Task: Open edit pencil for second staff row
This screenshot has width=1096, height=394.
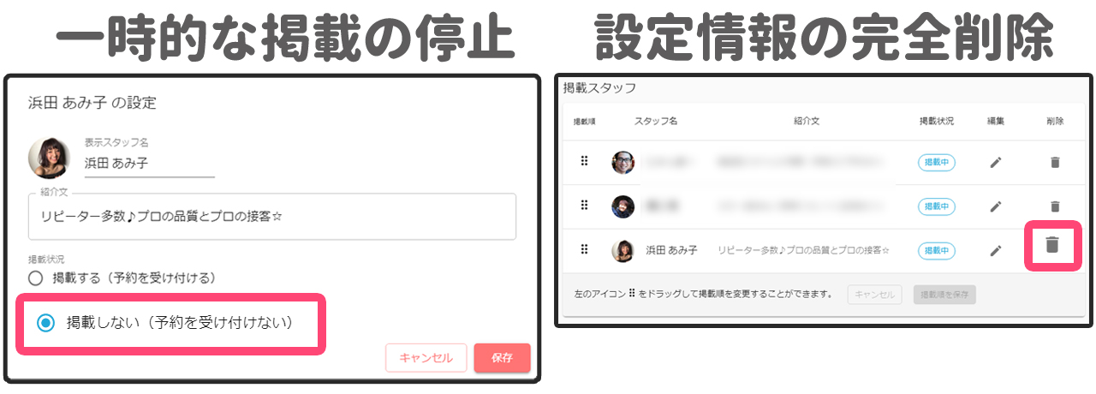Action: tap(995, 206)
